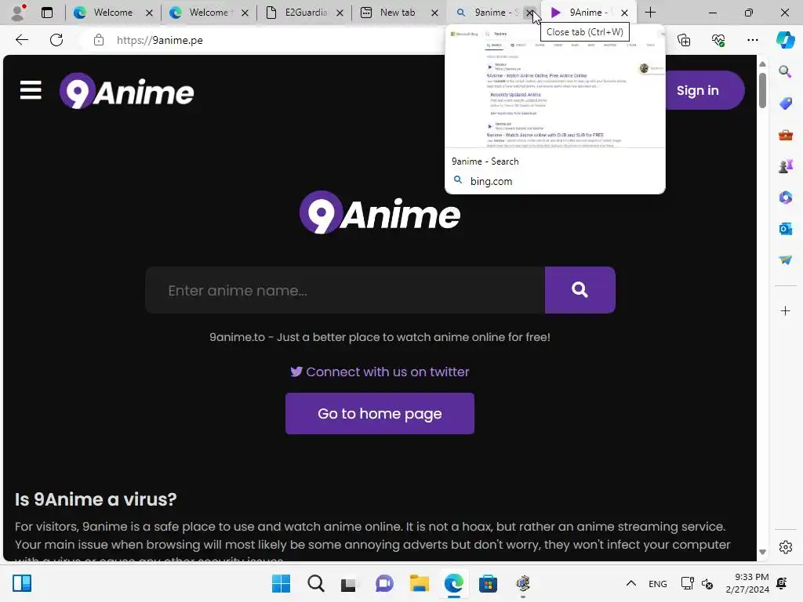Click the 9Anime logo in the header
The width and height of the screenshot is (803, 602).
[x=126, y=92]
